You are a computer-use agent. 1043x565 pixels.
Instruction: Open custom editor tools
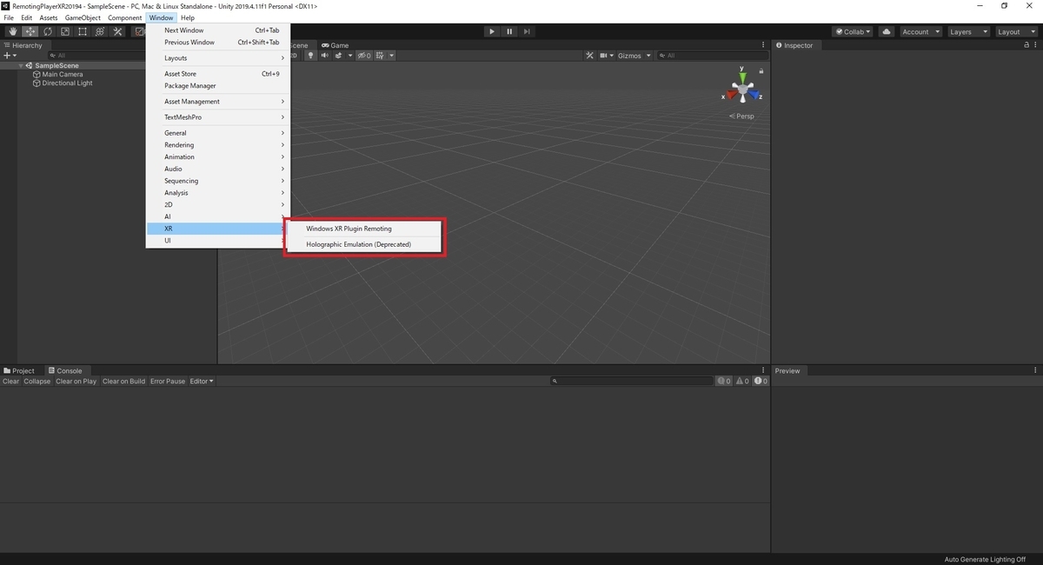[117, 31]
